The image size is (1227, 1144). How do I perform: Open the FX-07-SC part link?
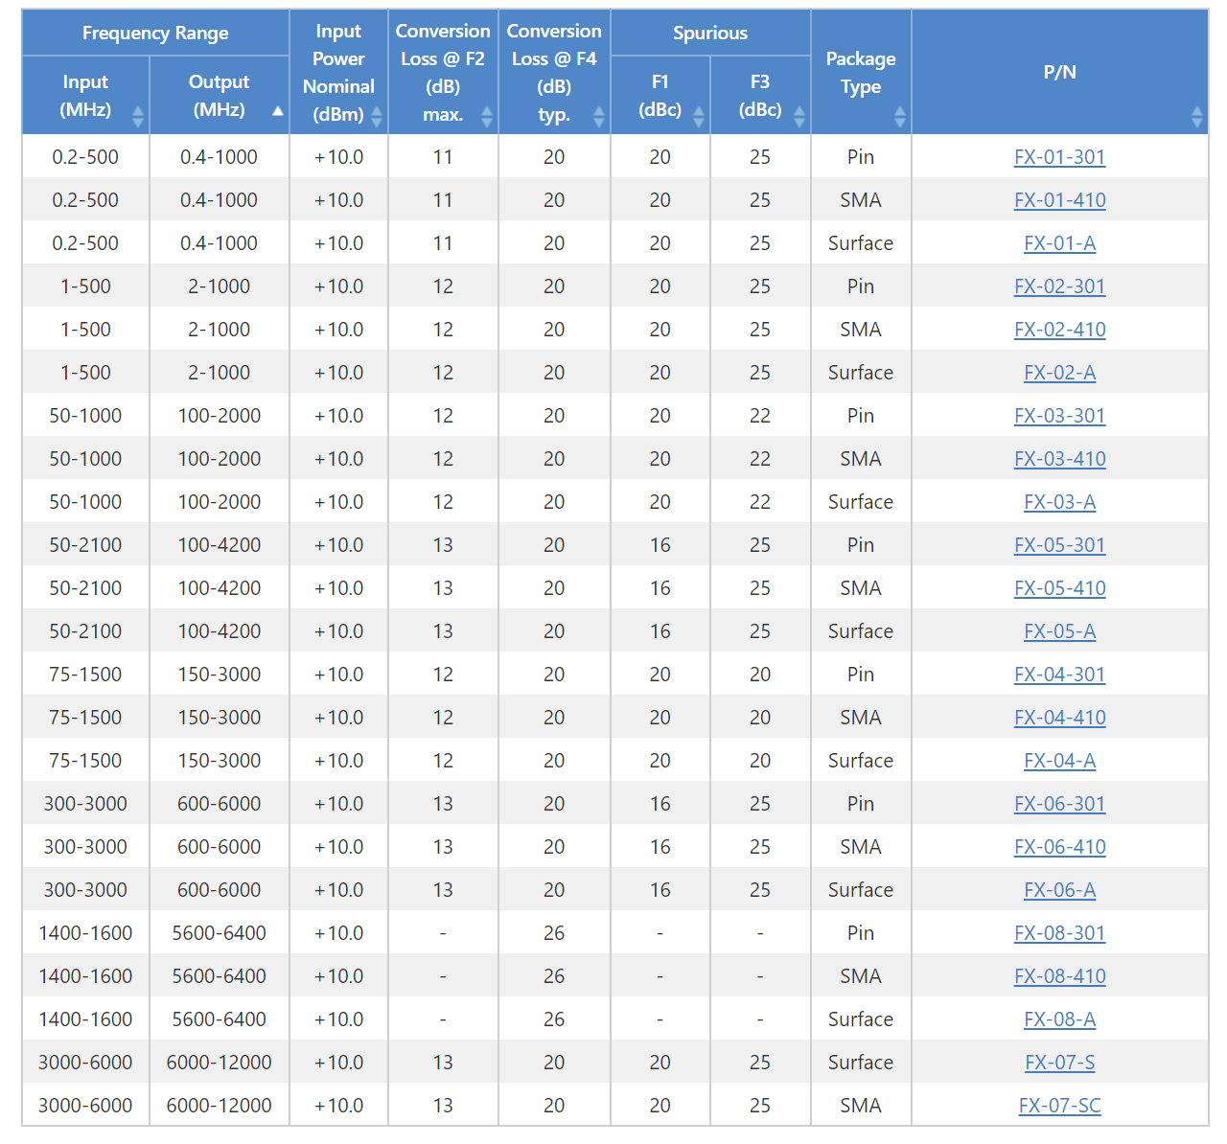coord(1059,1106)
